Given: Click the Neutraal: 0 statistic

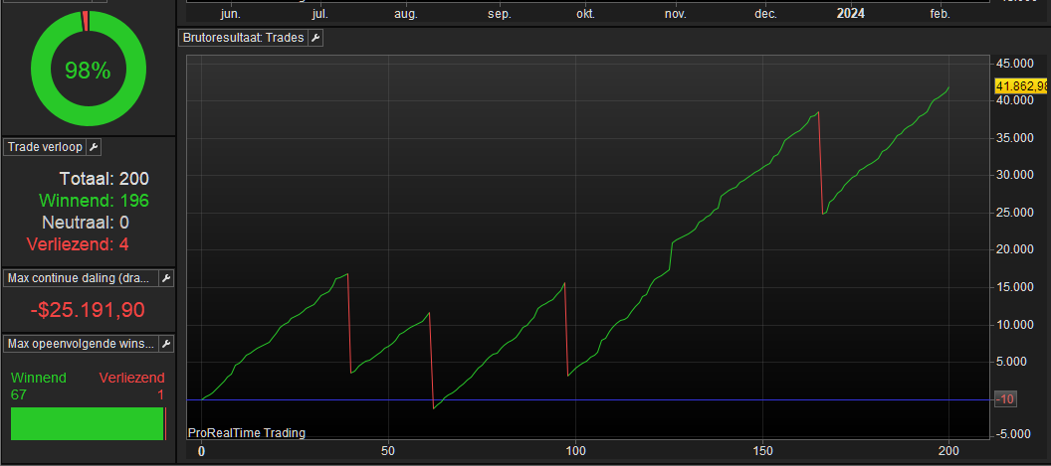Looking at the screenshot, I should click(86, 223).
